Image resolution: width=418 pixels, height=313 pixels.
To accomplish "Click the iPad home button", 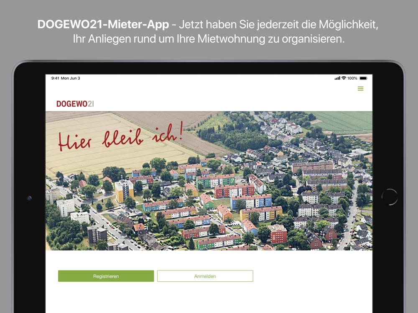I will 390,197.
